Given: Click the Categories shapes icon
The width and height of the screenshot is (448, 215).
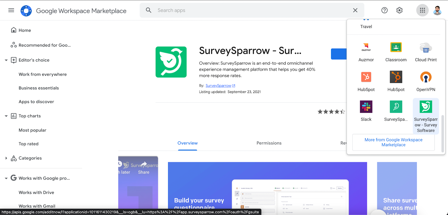Looking at the screenshot, I should (13, 158).
